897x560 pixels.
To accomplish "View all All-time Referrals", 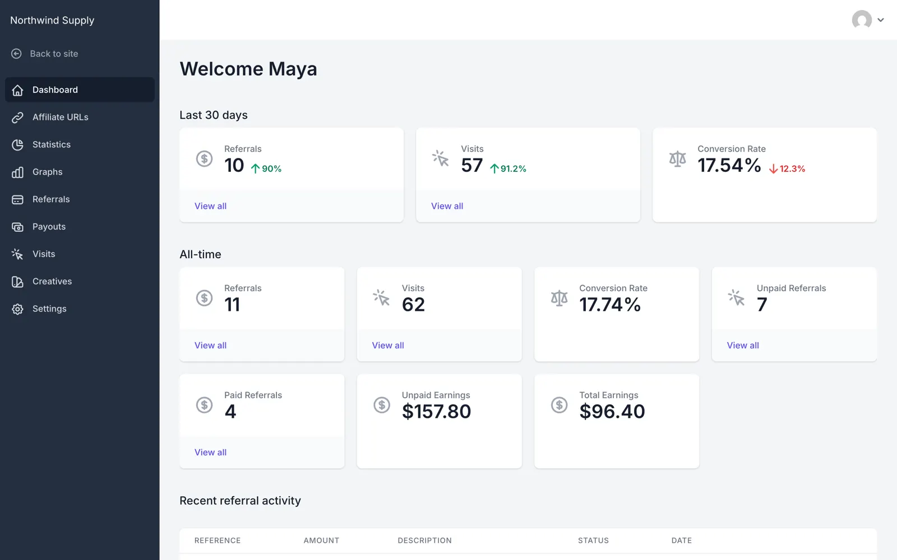I will tap(210, 346).
